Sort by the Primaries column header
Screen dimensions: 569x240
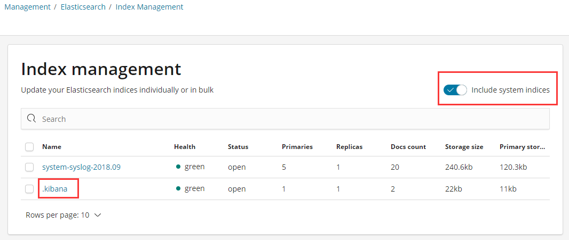coord(297,147)
